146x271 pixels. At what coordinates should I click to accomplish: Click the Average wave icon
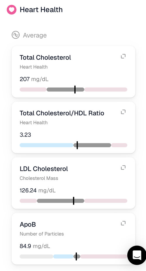(15, 35)
